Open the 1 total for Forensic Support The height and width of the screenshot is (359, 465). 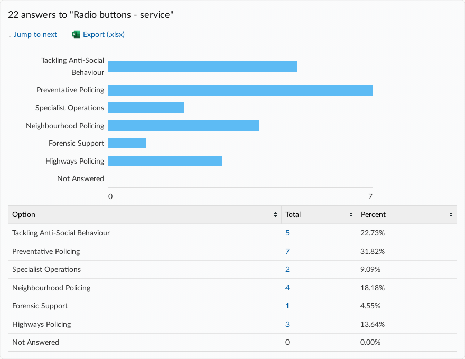click(287, 306)
